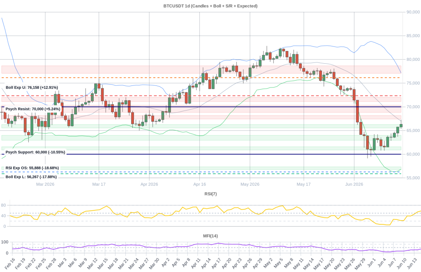The image size is (421, 272).
Task: Click the yellow RSI line peak in mid-March
Action: [x=106, y=206]
